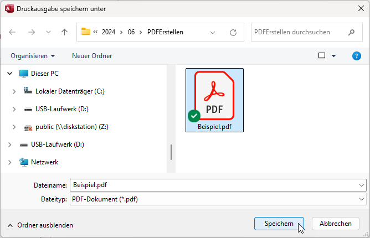
Task: Open the Dateiname dropdown arrow
Action: click(x=362, y=185)
